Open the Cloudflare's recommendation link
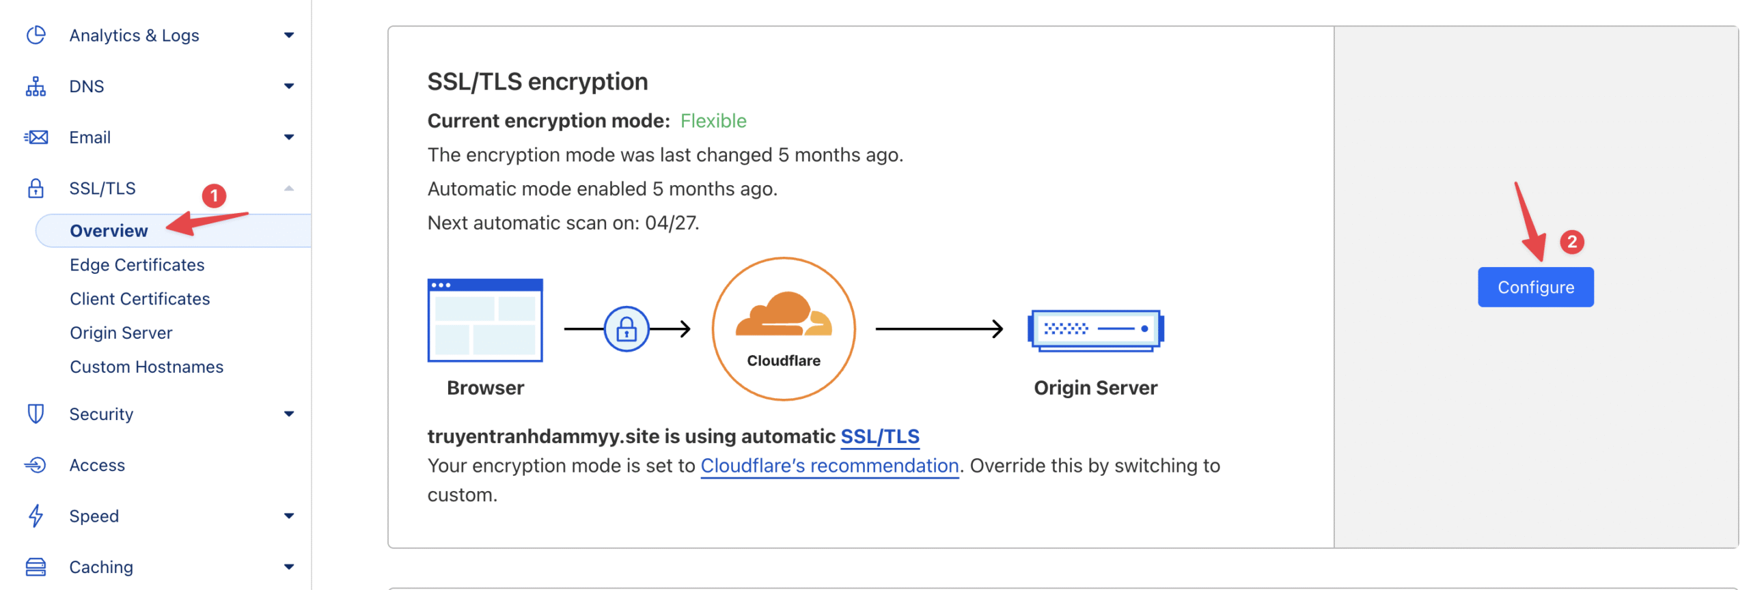Viewport: 1749px width, 590px height. pyautogui.click(x=829, y=466)
